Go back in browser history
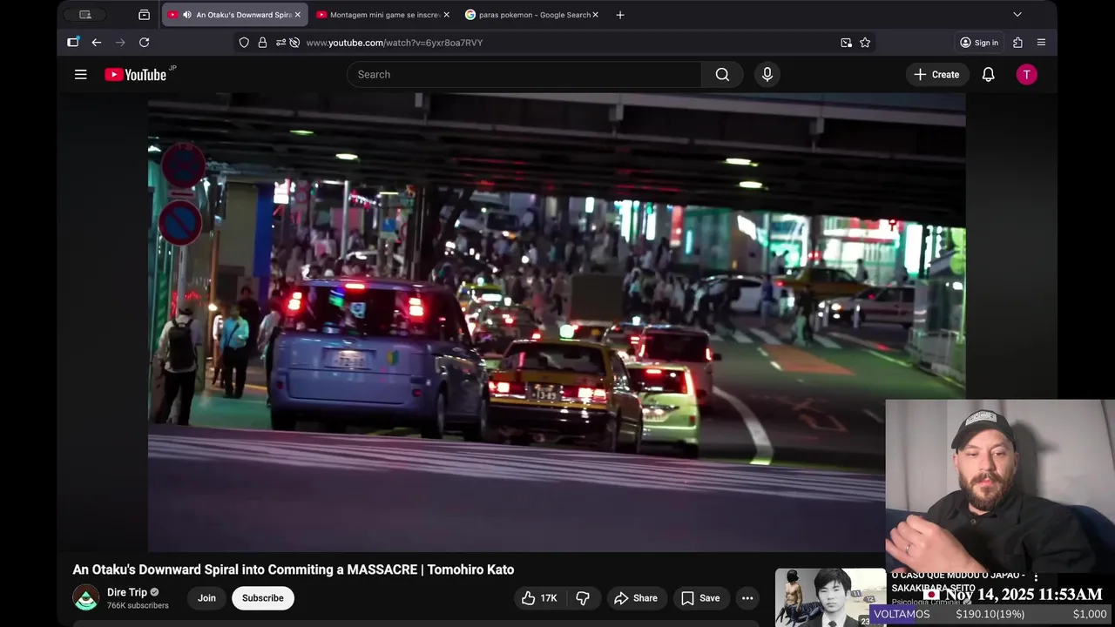The height and width of the screenshot is (627, 1115). [x=97, y=43]
